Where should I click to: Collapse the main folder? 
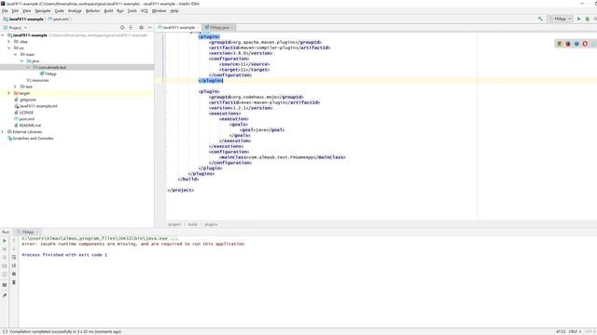(16, 55)
